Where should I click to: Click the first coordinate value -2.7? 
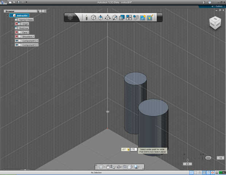point(124,150)
